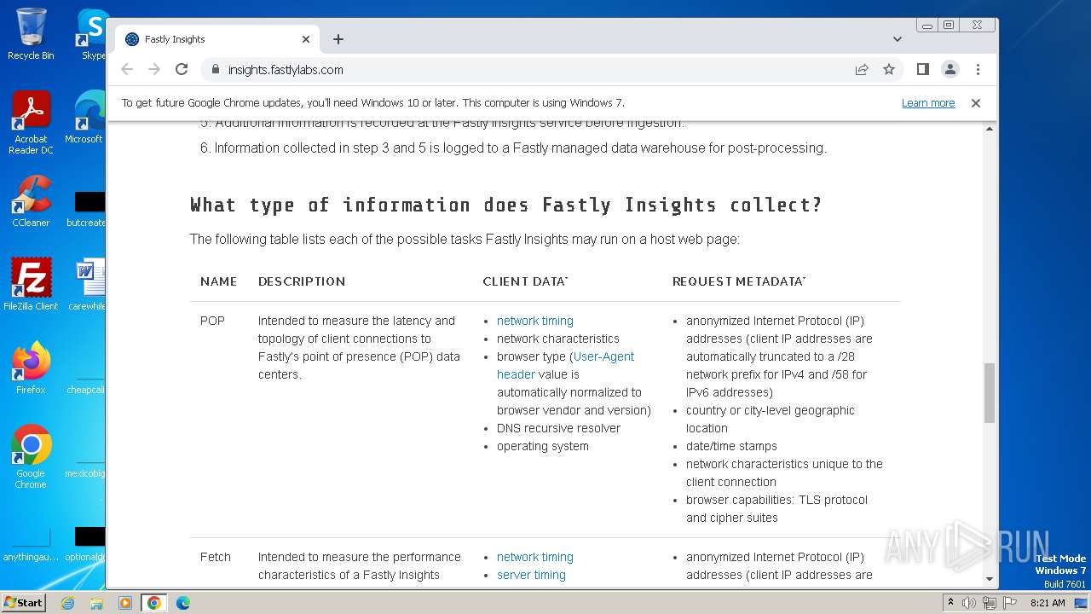Show hidden system tray icons
Image resolution: width=1091 pixels, height=614 pixels.
950,603
